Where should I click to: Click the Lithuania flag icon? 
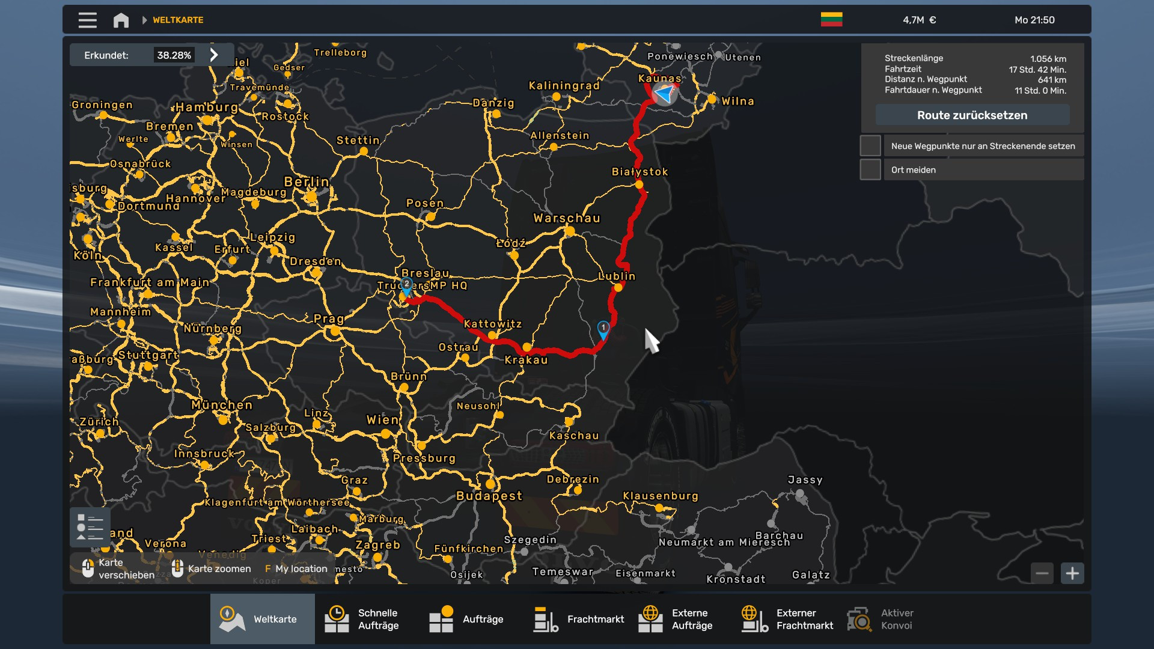pos(832,19)
